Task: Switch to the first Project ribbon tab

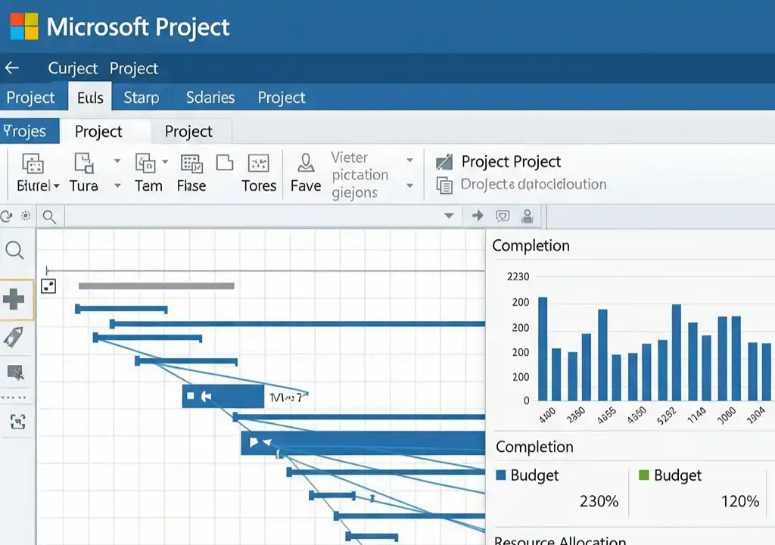Action: 30,97
